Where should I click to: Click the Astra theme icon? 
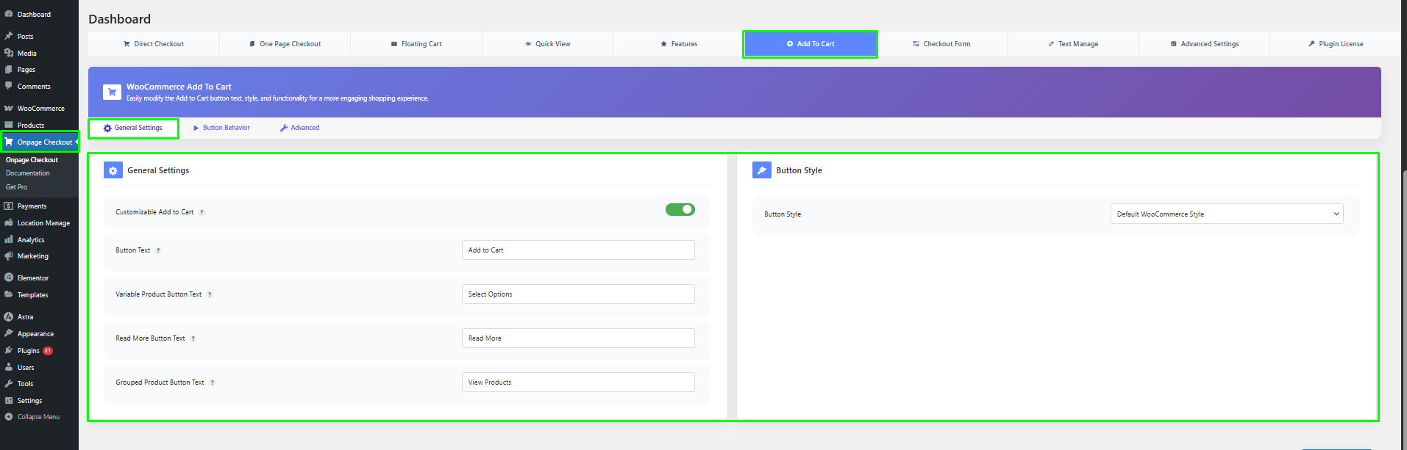pos(9,317)
